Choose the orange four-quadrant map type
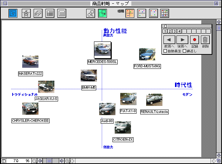This screenshot has height=164, width=222. tap(130, 13)
